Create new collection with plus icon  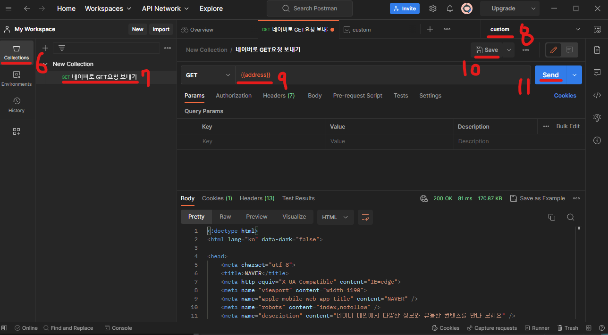(45, 48)
